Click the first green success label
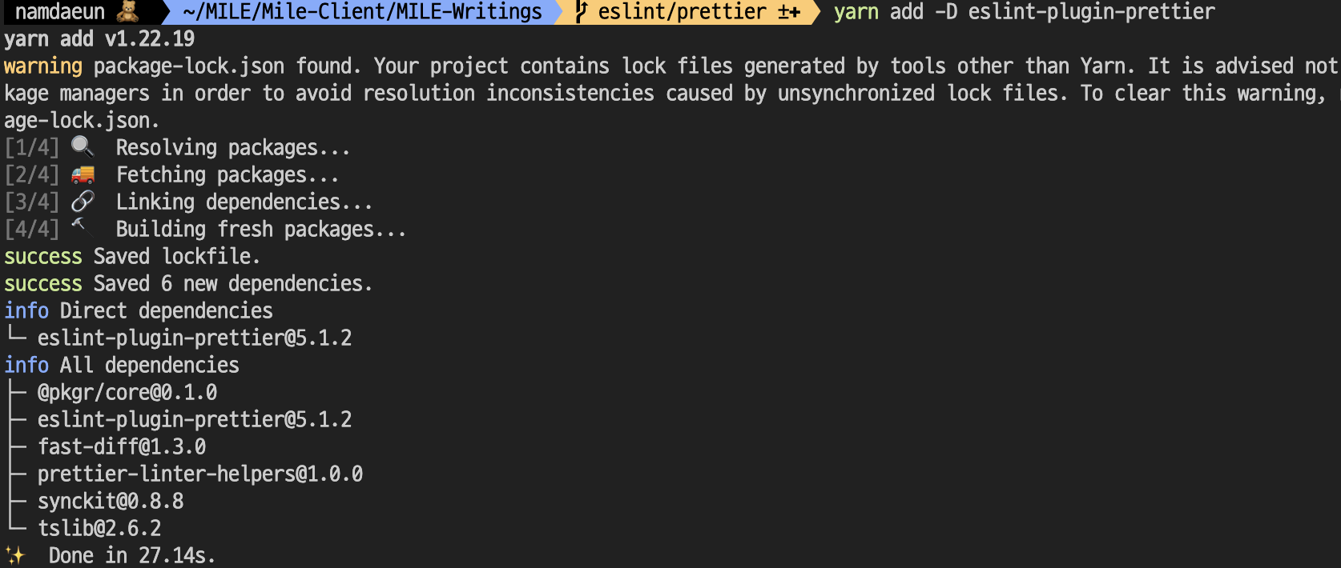Image resolution: width=1341 pixels, height=568 pixels. click(x=43, y=257)
